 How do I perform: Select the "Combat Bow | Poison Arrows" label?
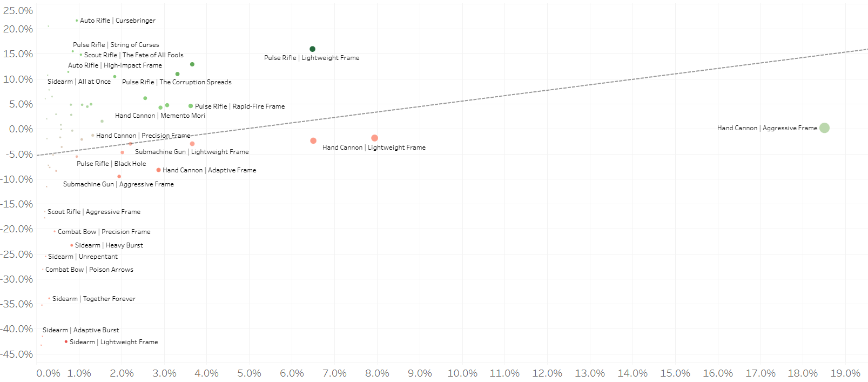89,270
